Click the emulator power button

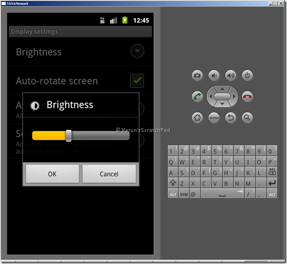click(247, 75)
